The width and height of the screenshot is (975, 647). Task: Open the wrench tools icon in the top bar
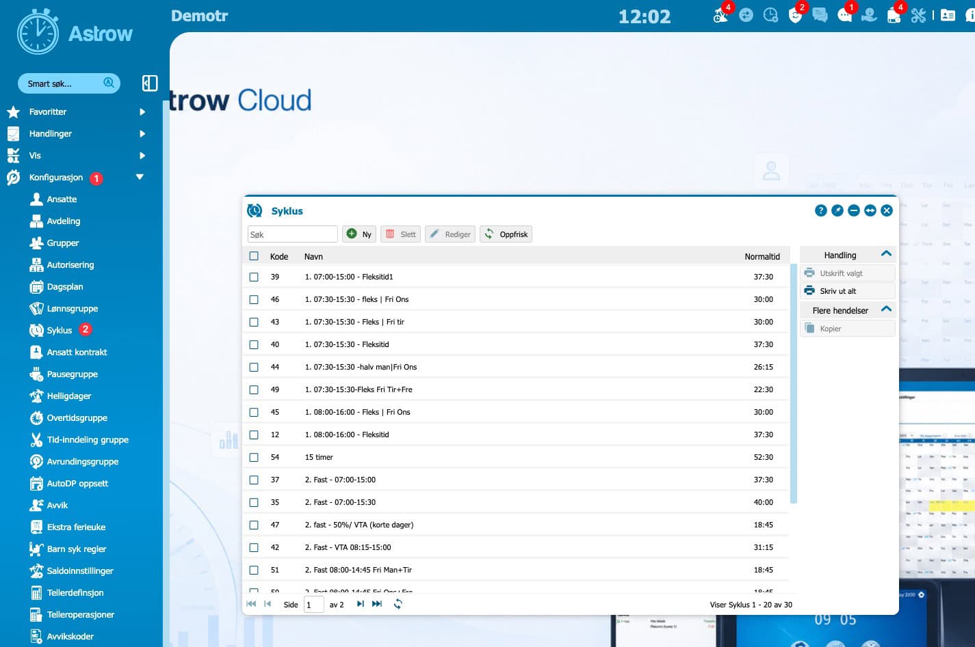(918, 15)
